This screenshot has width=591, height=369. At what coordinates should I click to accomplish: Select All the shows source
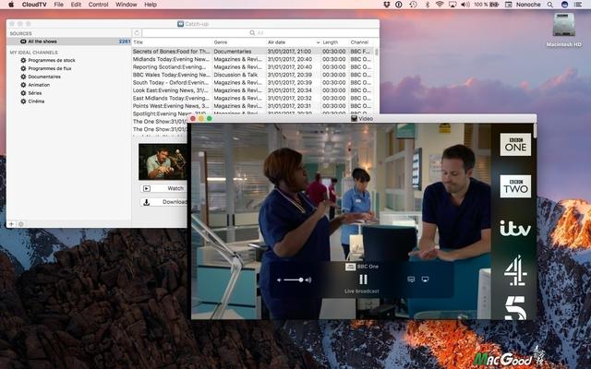click(x=69, y=42)
